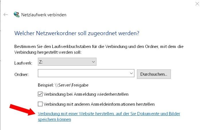Click the network drive globe icon
The image size is (203, 130).
[17, 15]
